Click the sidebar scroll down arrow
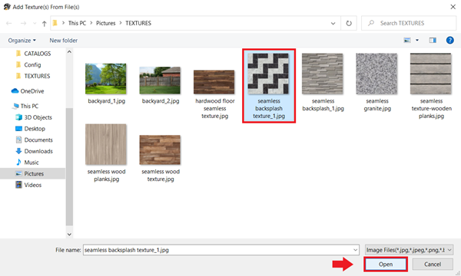Screen dimensions: 461x276 [69, 235]
